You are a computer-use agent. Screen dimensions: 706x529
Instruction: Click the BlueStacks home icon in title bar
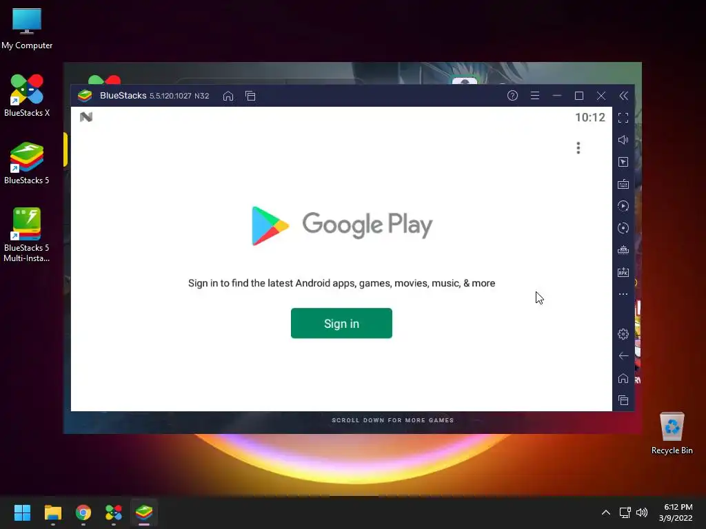click(228, 96)
